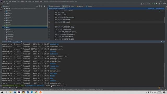The height and width of the screenshot is (94, 167).
Task: Open the run configuration dropdown
Action: [146, 4]
